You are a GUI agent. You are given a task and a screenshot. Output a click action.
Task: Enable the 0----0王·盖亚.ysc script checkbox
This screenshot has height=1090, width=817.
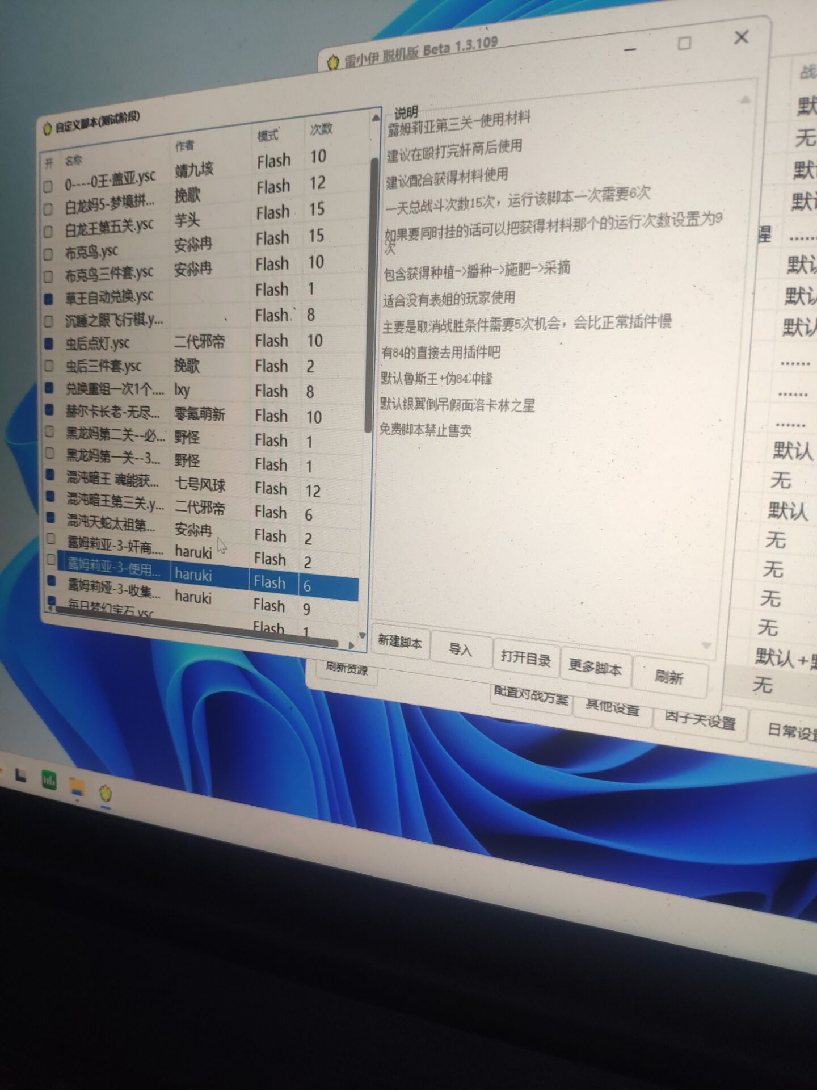tap(48, 186)
